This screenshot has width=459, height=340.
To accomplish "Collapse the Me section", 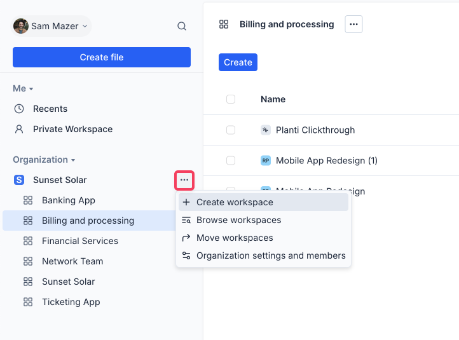I will (x=24, y=88).
